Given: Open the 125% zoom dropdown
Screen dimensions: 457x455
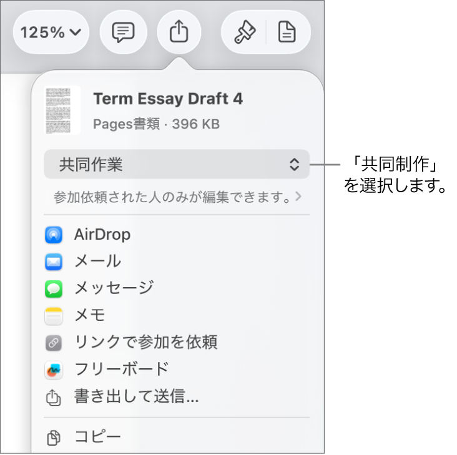Looking at the screenshot, I should click(51, 32).
